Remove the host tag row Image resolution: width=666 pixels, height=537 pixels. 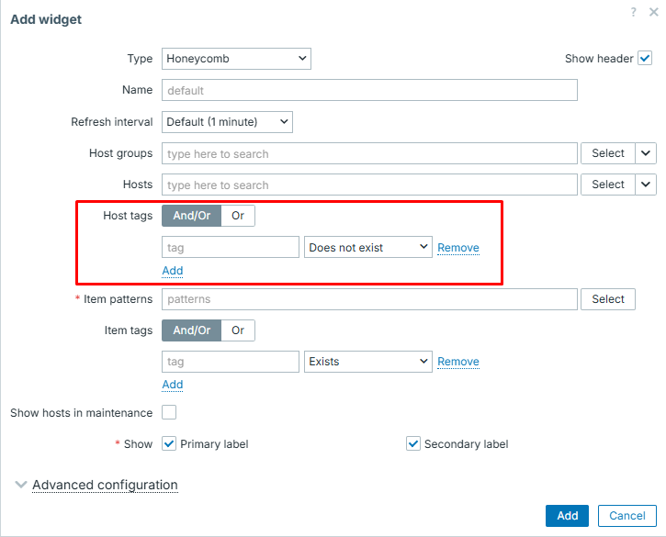click(457, 248)
